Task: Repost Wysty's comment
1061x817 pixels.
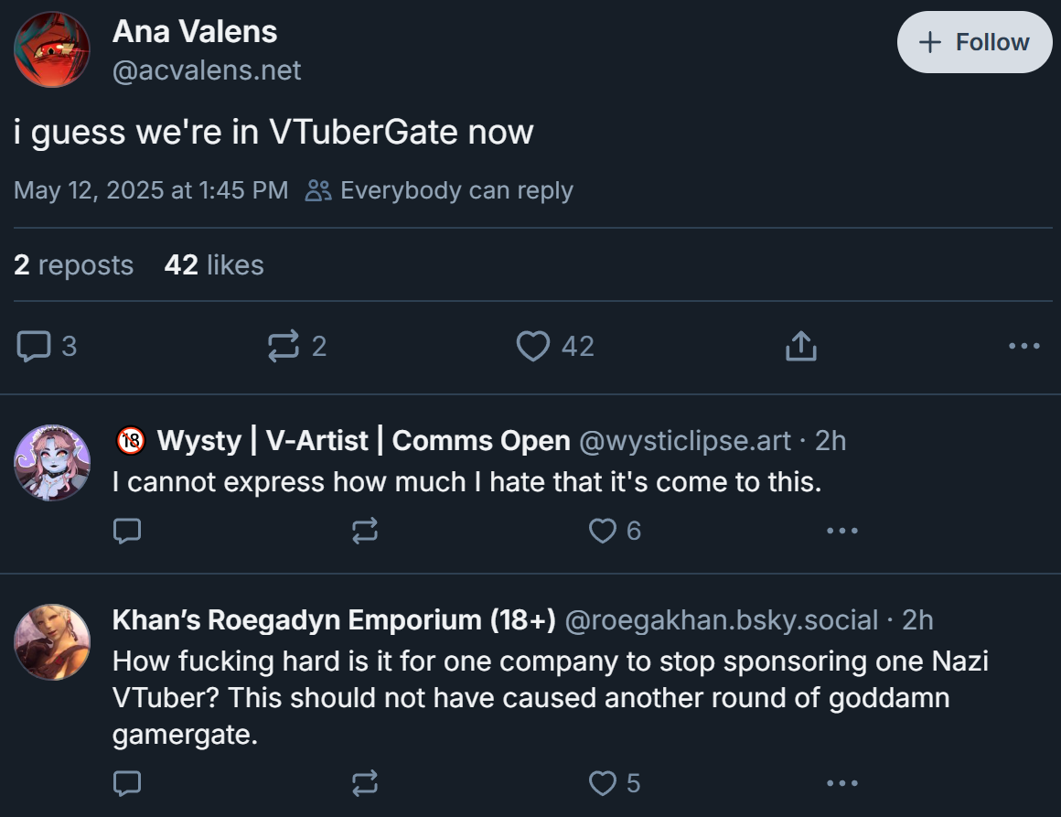Action: (365, 531)
